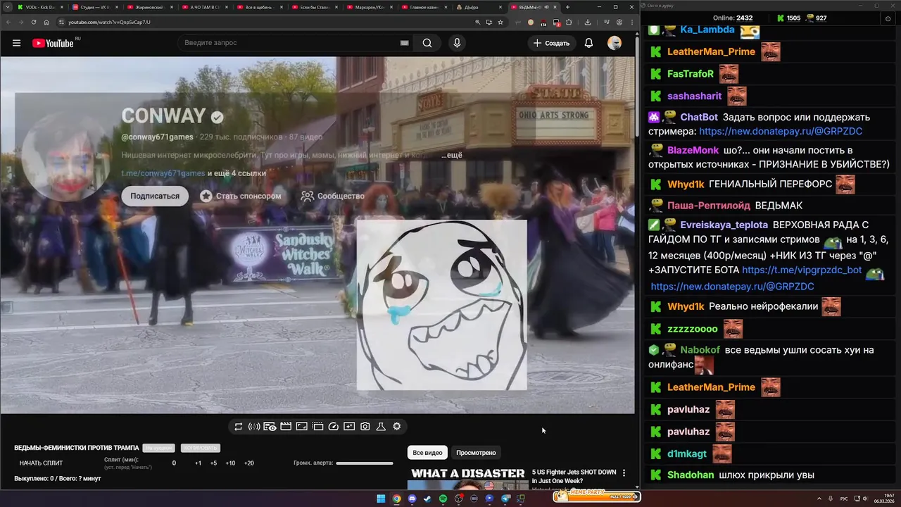901x507 pixels.
Task: Switch to the «VODs - Kick» tab
Action: point(39,7)
